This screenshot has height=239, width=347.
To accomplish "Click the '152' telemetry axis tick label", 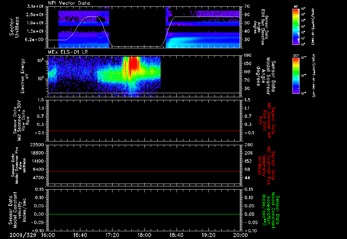I will [x=248, y=161].
